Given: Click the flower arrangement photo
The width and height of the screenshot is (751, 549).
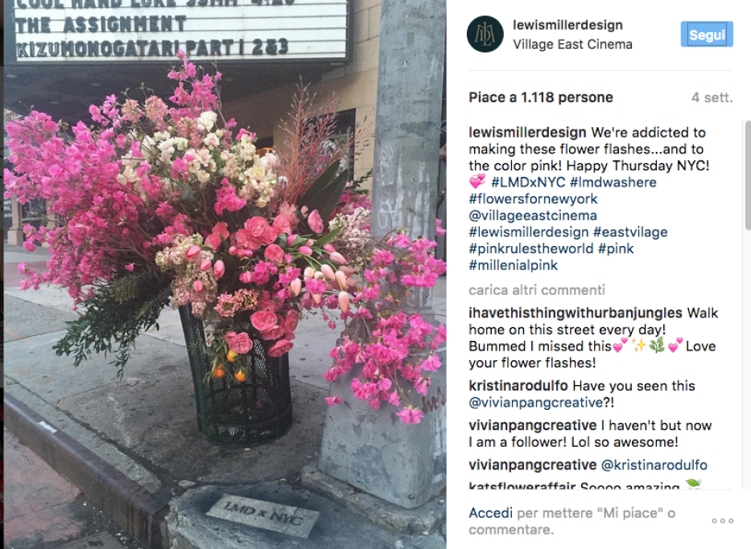Looking at the screenshot, I should pos(225,275).
